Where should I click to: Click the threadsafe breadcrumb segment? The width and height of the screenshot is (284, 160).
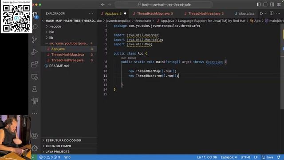(x=143, y=21)
